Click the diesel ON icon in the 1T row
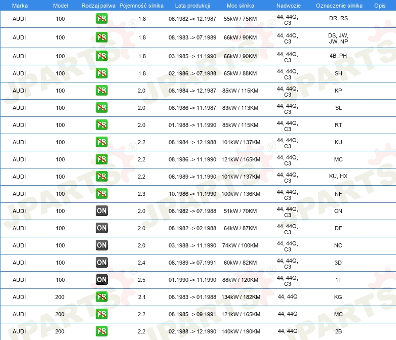The width and height of the screenshot is (396, 340). pos(101,280)
